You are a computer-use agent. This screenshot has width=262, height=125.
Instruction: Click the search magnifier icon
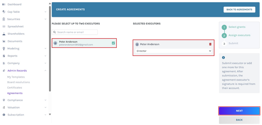(x=55, y=32)
